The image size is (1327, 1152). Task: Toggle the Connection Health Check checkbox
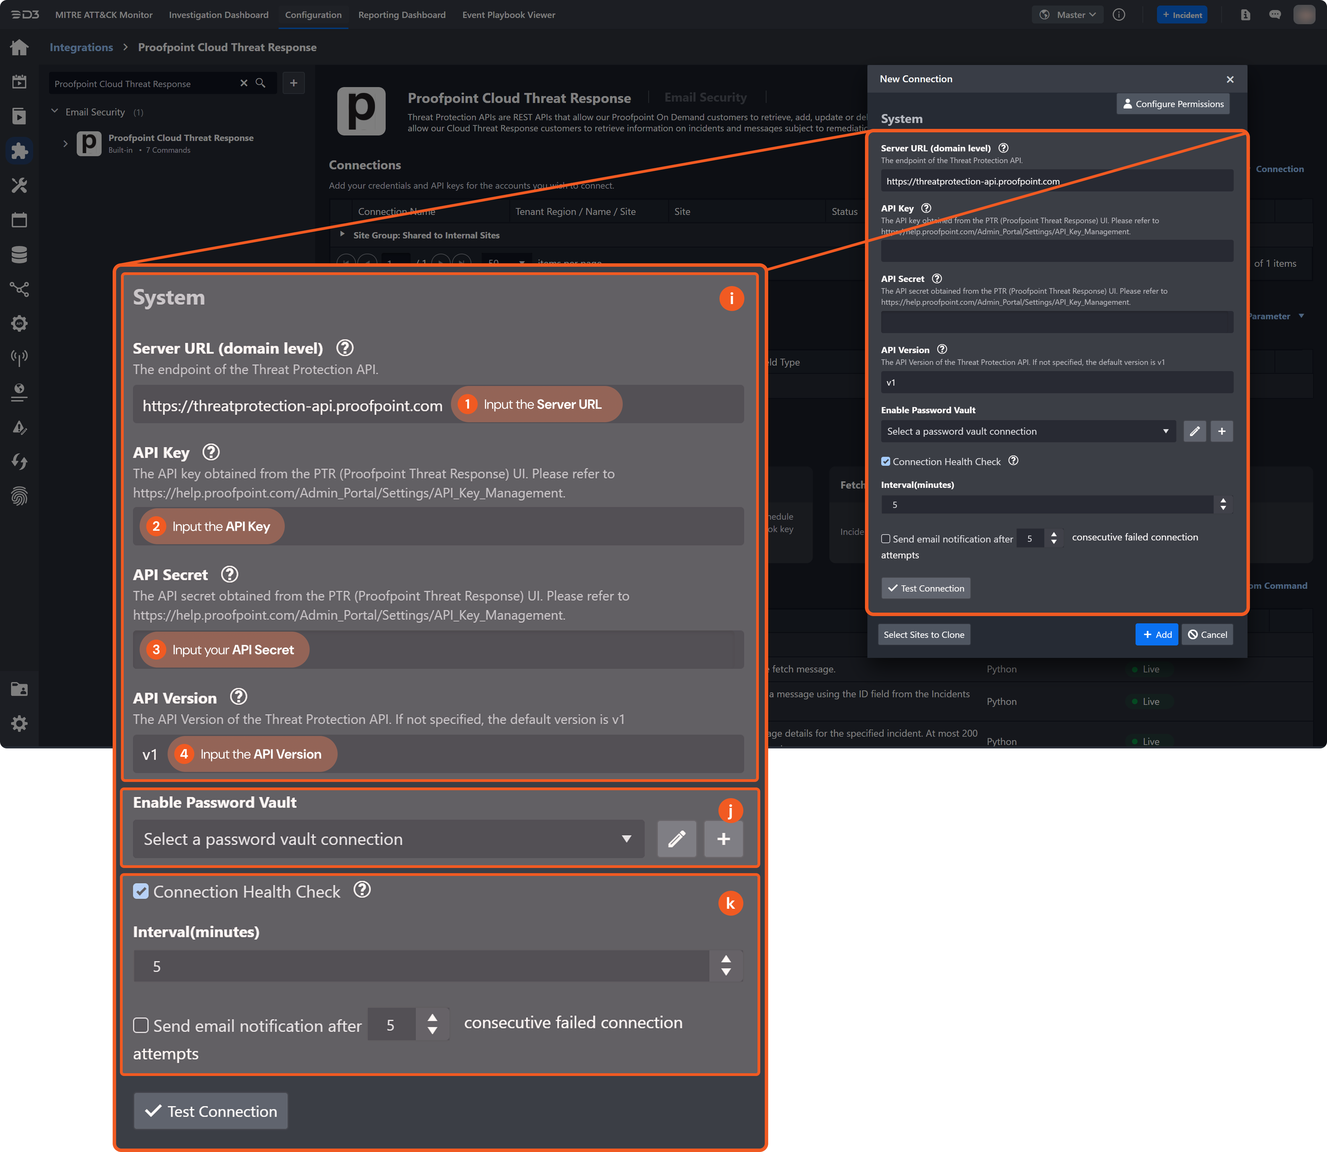point(885,462)
